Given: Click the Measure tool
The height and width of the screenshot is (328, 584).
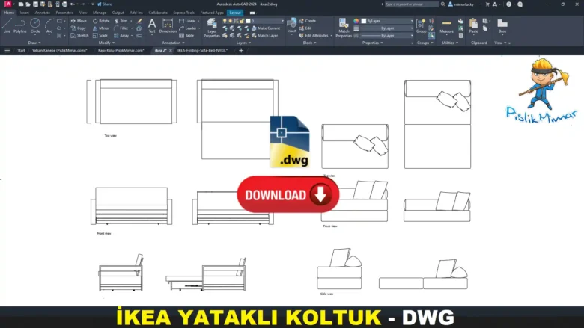Looking at the screenshot, I should 446,26.
